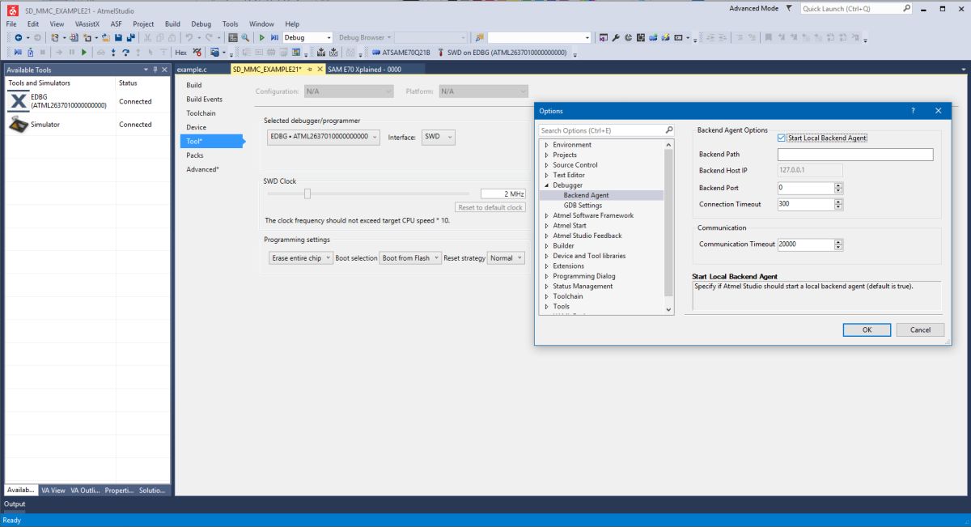971x527 pixels.
Task: Click the Hex display toggle
Action: [180, 52]
